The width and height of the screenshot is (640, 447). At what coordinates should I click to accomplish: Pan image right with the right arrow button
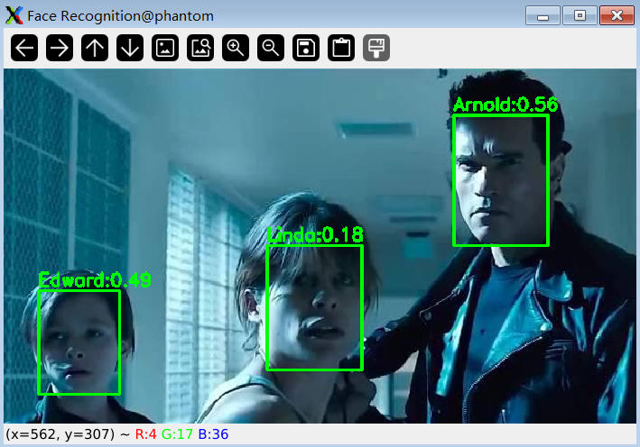coord(60,48)
